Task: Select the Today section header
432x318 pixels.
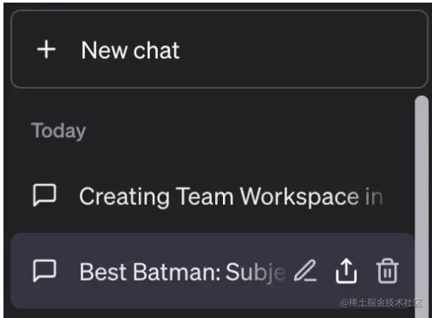Action: pyautogui.click(x=59, y=131)
